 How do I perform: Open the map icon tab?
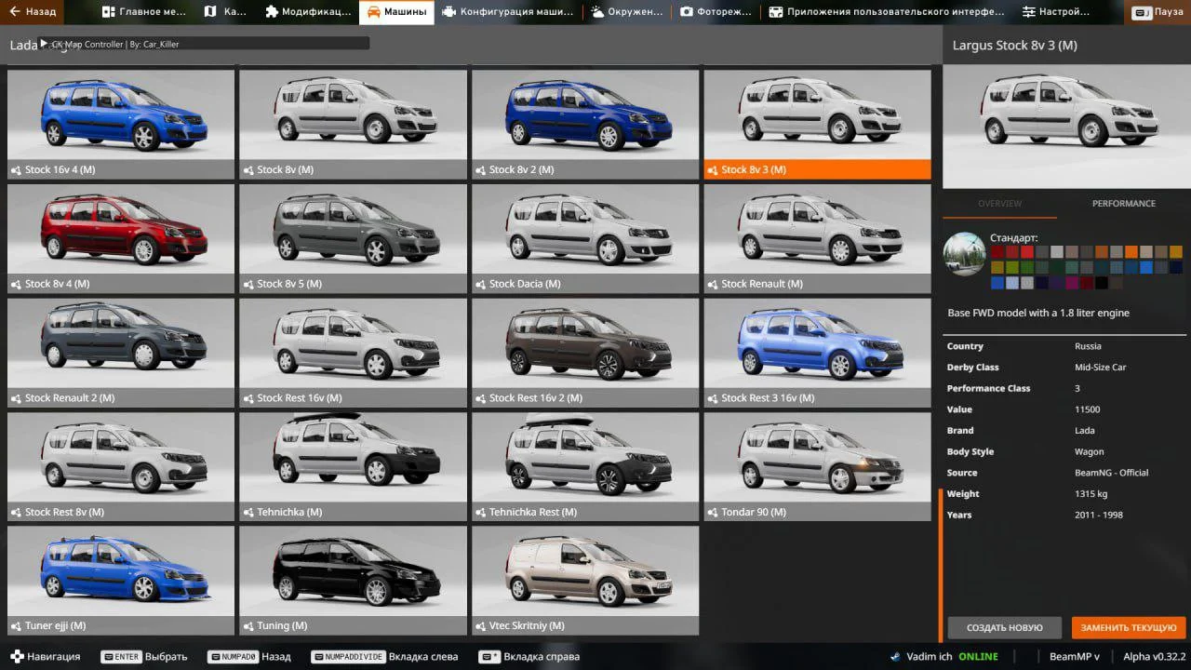[224, 12]
